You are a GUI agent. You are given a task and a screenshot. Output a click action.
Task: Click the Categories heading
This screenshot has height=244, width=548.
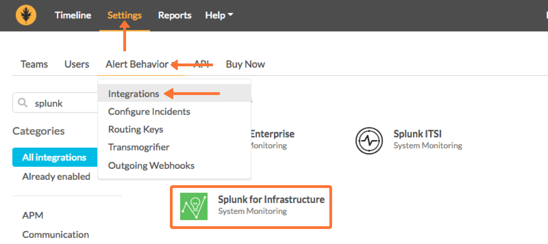click(38, 131)
